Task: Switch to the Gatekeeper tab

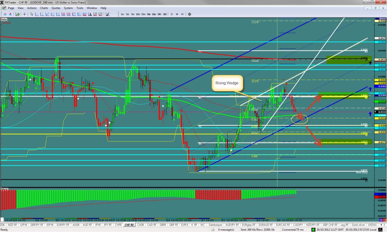Action: point(215,224)
